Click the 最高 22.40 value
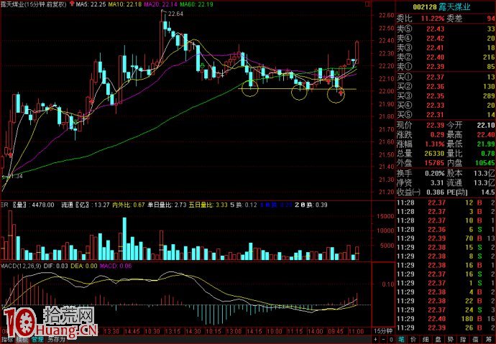Image resolution: width=496 pixels, height=344 pixels. click(486, 135)
